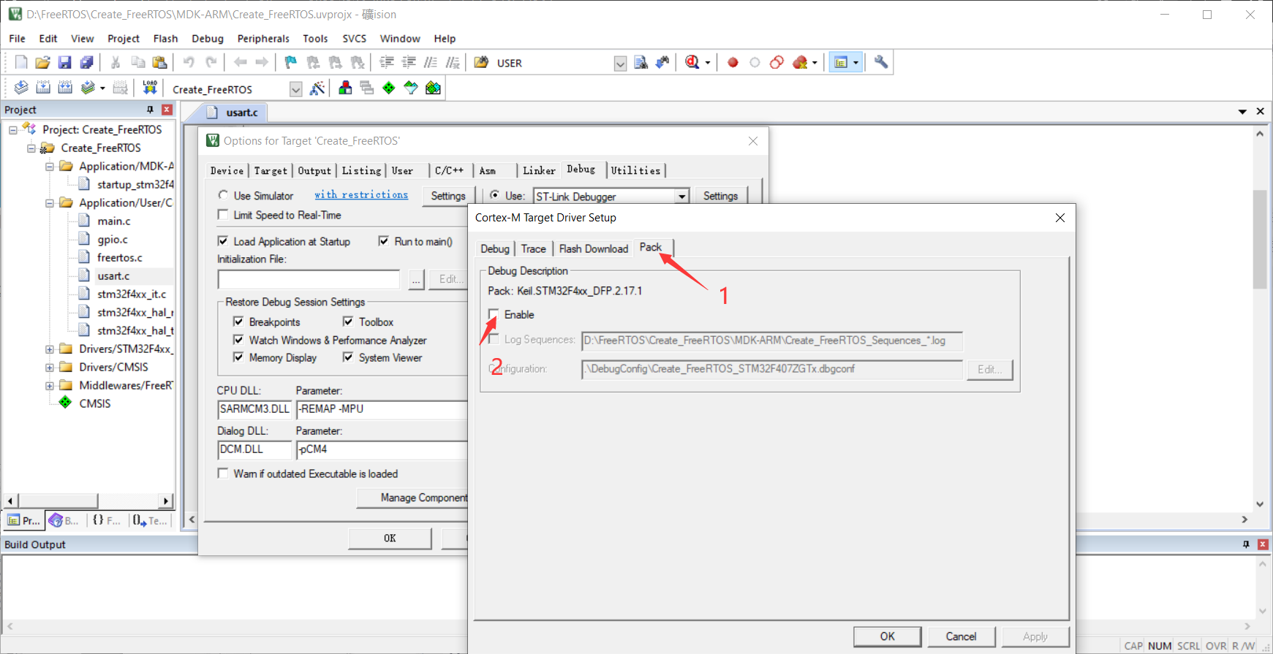Select the Use Simulator radio button
Viewport: 1273px width, 654px height.
click(x=223, y=195)
